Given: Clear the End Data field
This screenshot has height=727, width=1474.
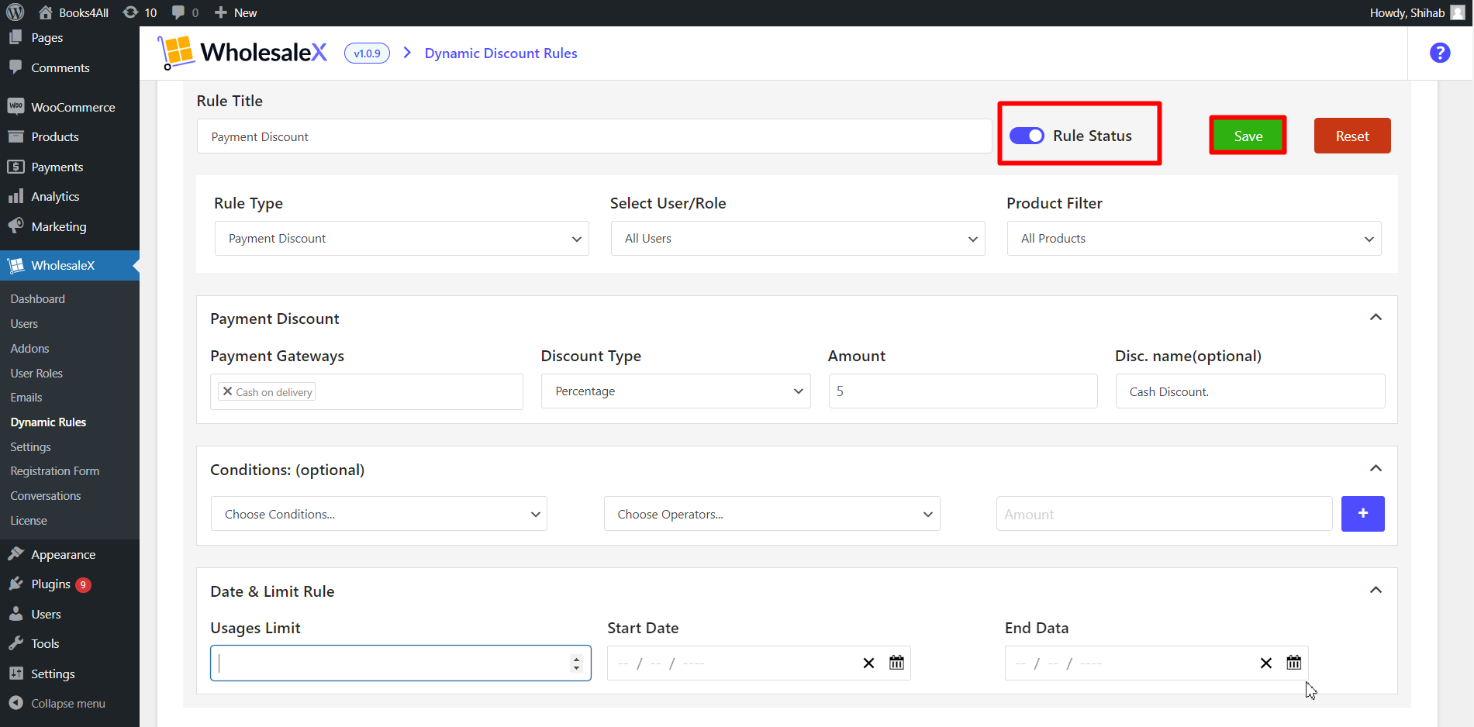Looking at the screenshot, I should point(1266,663).
